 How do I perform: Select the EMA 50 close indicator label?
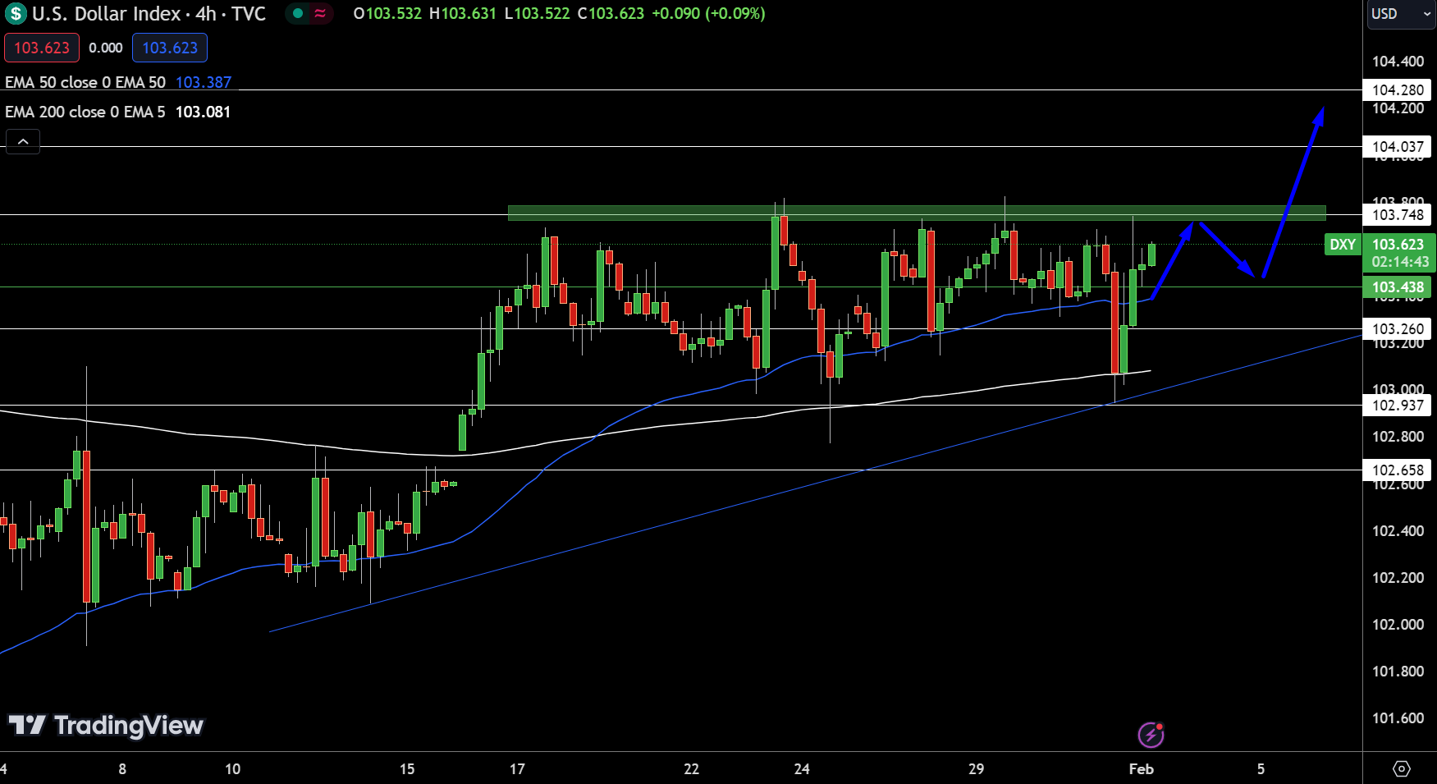pos(85,82)
